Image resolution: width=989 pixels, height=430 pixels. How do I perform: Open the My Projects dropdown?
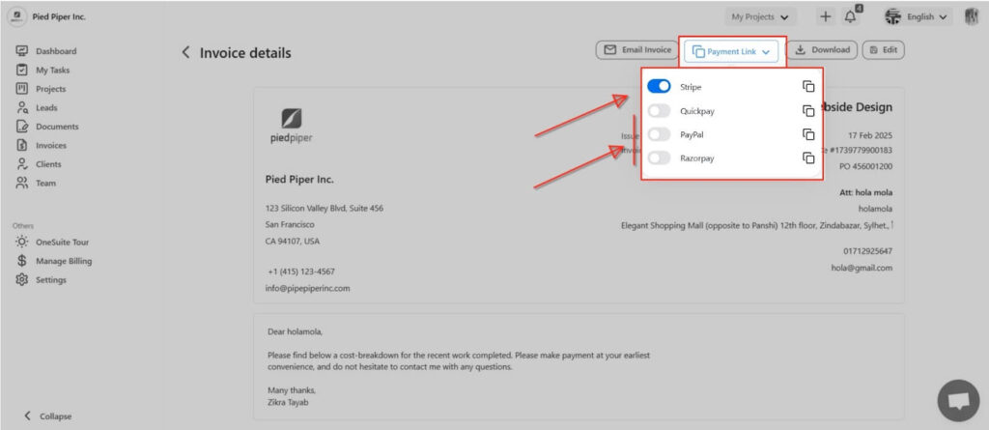pyautogui.click(x=760, y=17)
